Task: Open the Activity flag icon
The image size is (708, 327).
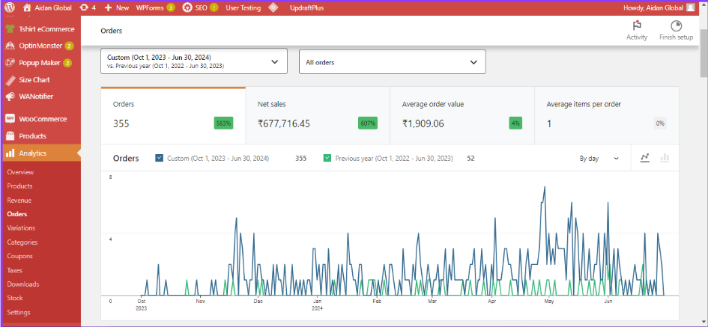Action: point(637,26)
